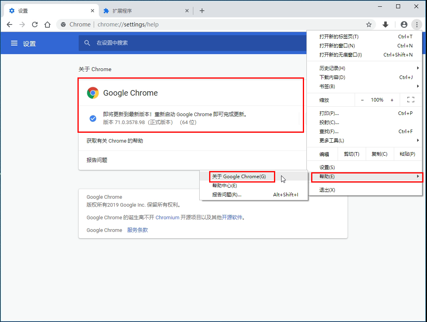
Task: Choose 查找(F)... in the menu
Action: (x=365, y=132)
